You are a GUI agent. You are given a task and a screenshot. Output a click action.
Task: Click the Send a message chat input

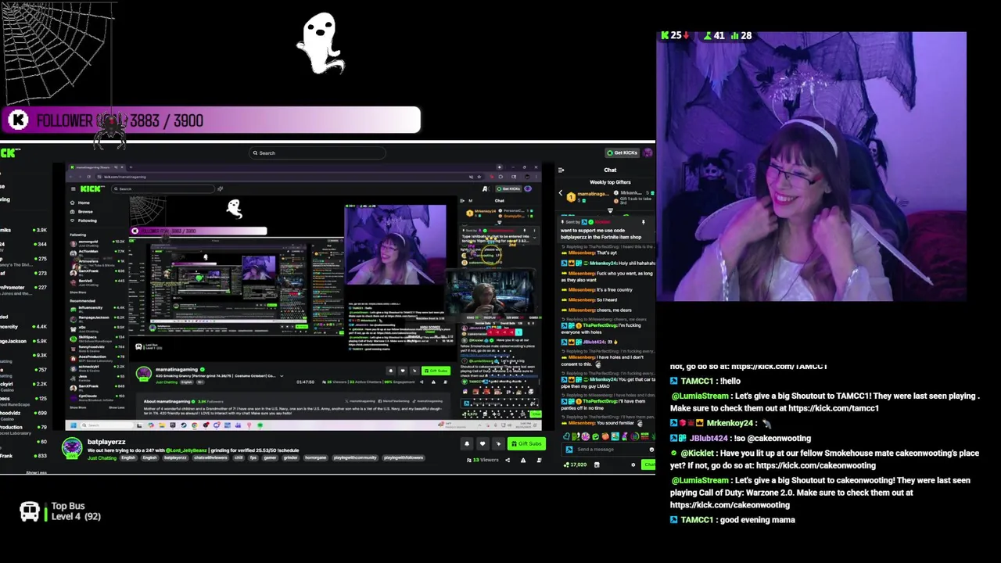608,449
